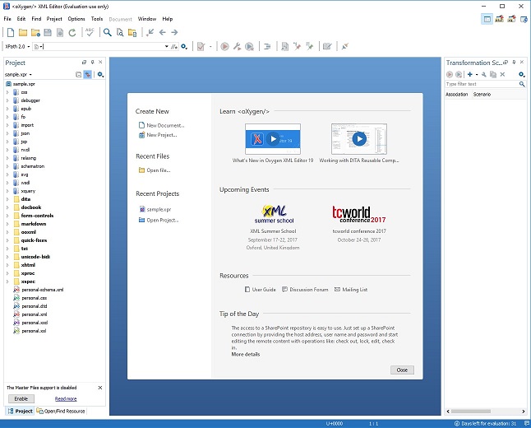This screenshot has width=531, height=428.
Task: Click More details under Tip of the Day
Action: [246, 355]
